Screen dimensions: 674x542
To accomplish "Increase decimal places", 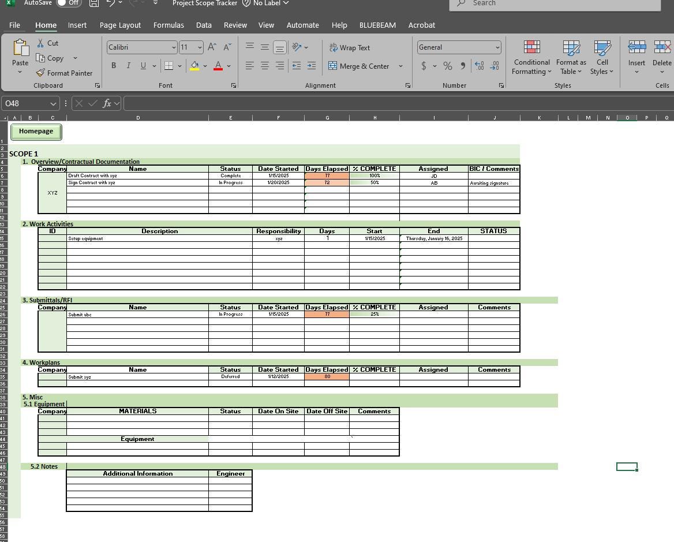I will [x=478, y=66].
